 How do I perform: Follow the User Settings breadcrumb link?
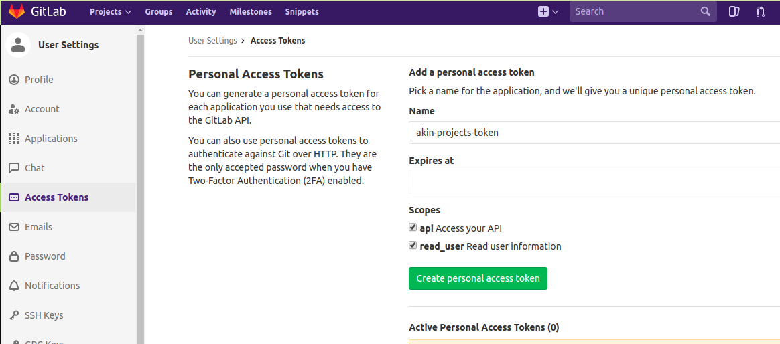[x=212, y=41]
